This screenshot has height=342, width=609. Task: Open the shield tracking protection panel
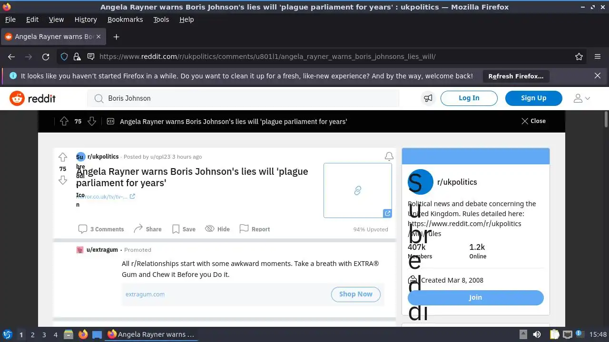pos(64,57)
